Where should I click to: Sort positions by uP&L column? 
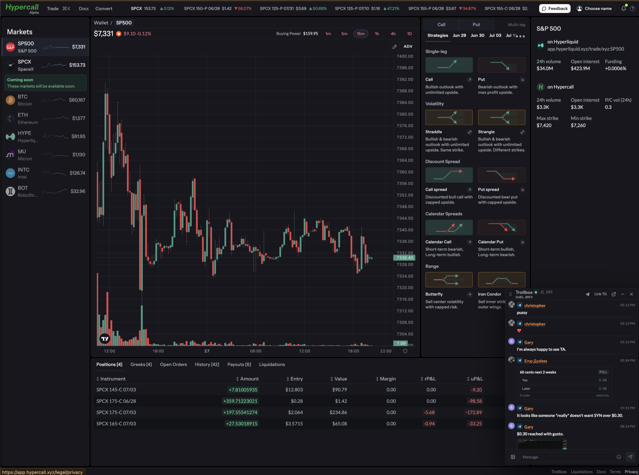pyautogui.click(x=474, y=379)
